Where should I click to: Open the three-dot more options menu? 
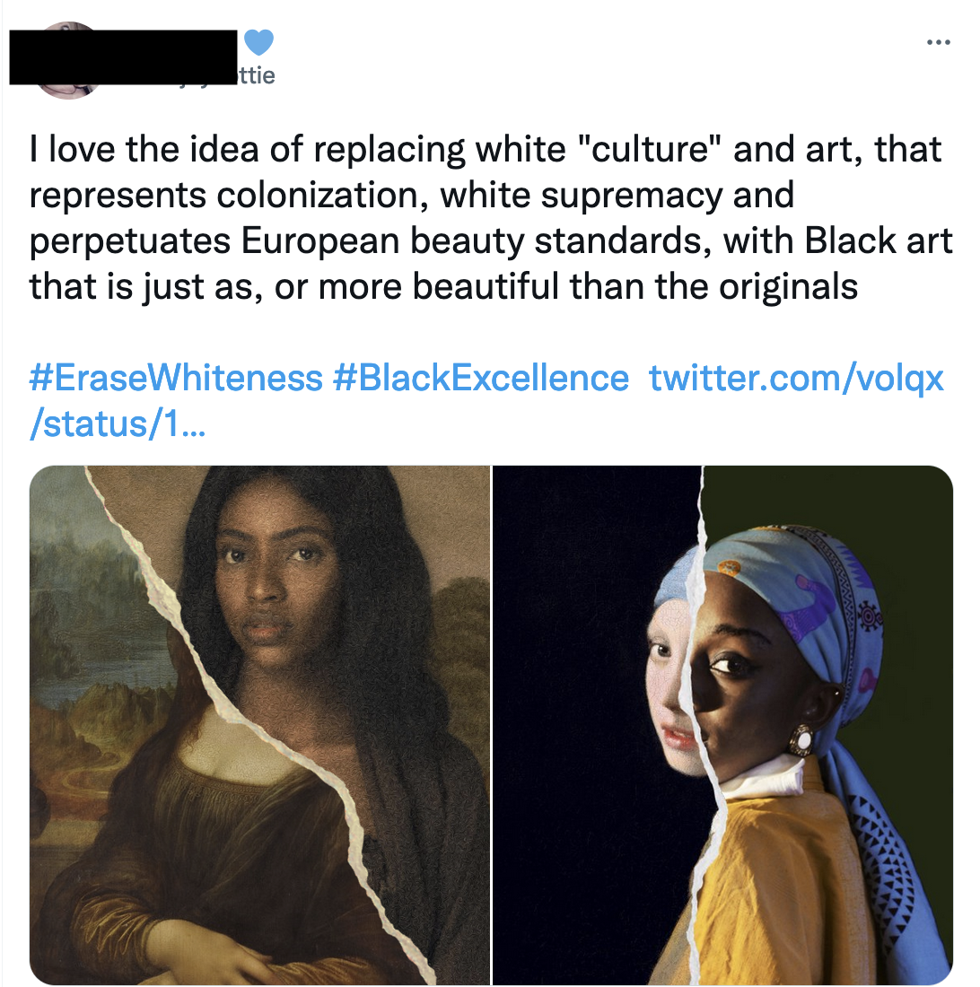[940, 41]
